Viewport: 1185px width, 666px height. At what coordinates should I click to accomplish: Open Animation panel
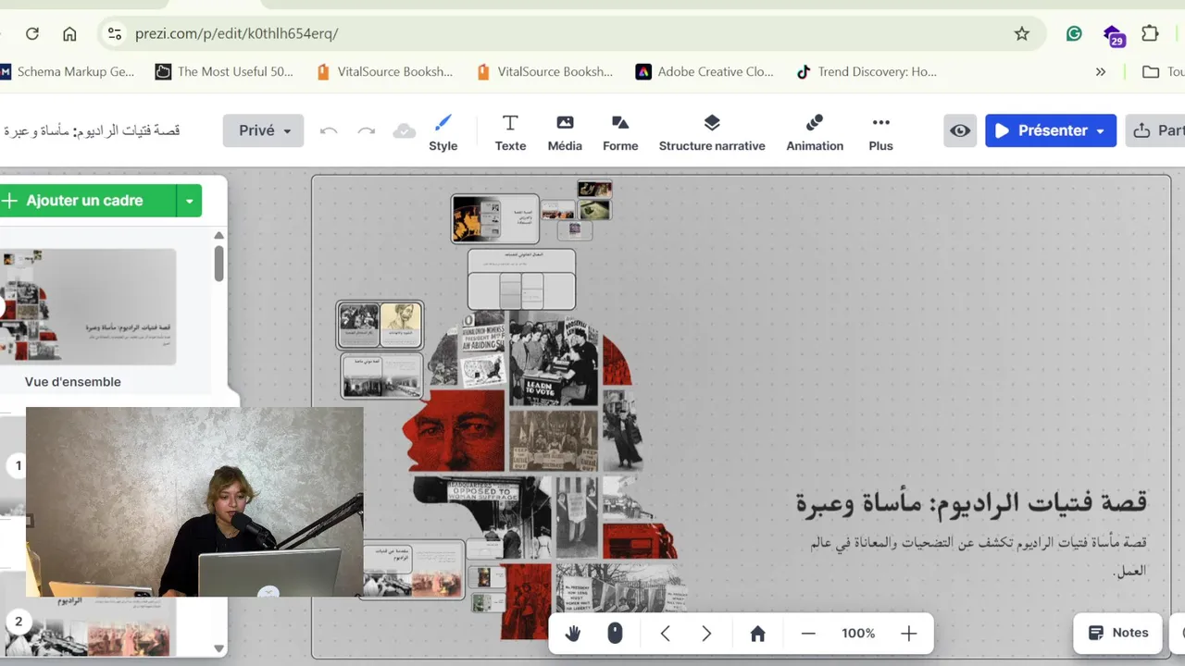click(x=815, y=132)
